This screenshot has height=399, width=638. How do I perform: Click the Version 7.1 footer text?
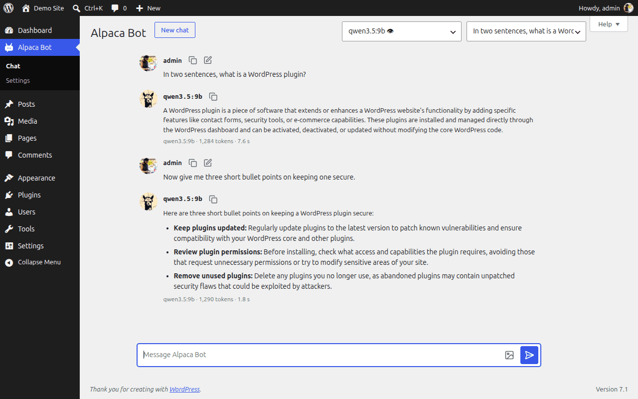coord(612,390)
